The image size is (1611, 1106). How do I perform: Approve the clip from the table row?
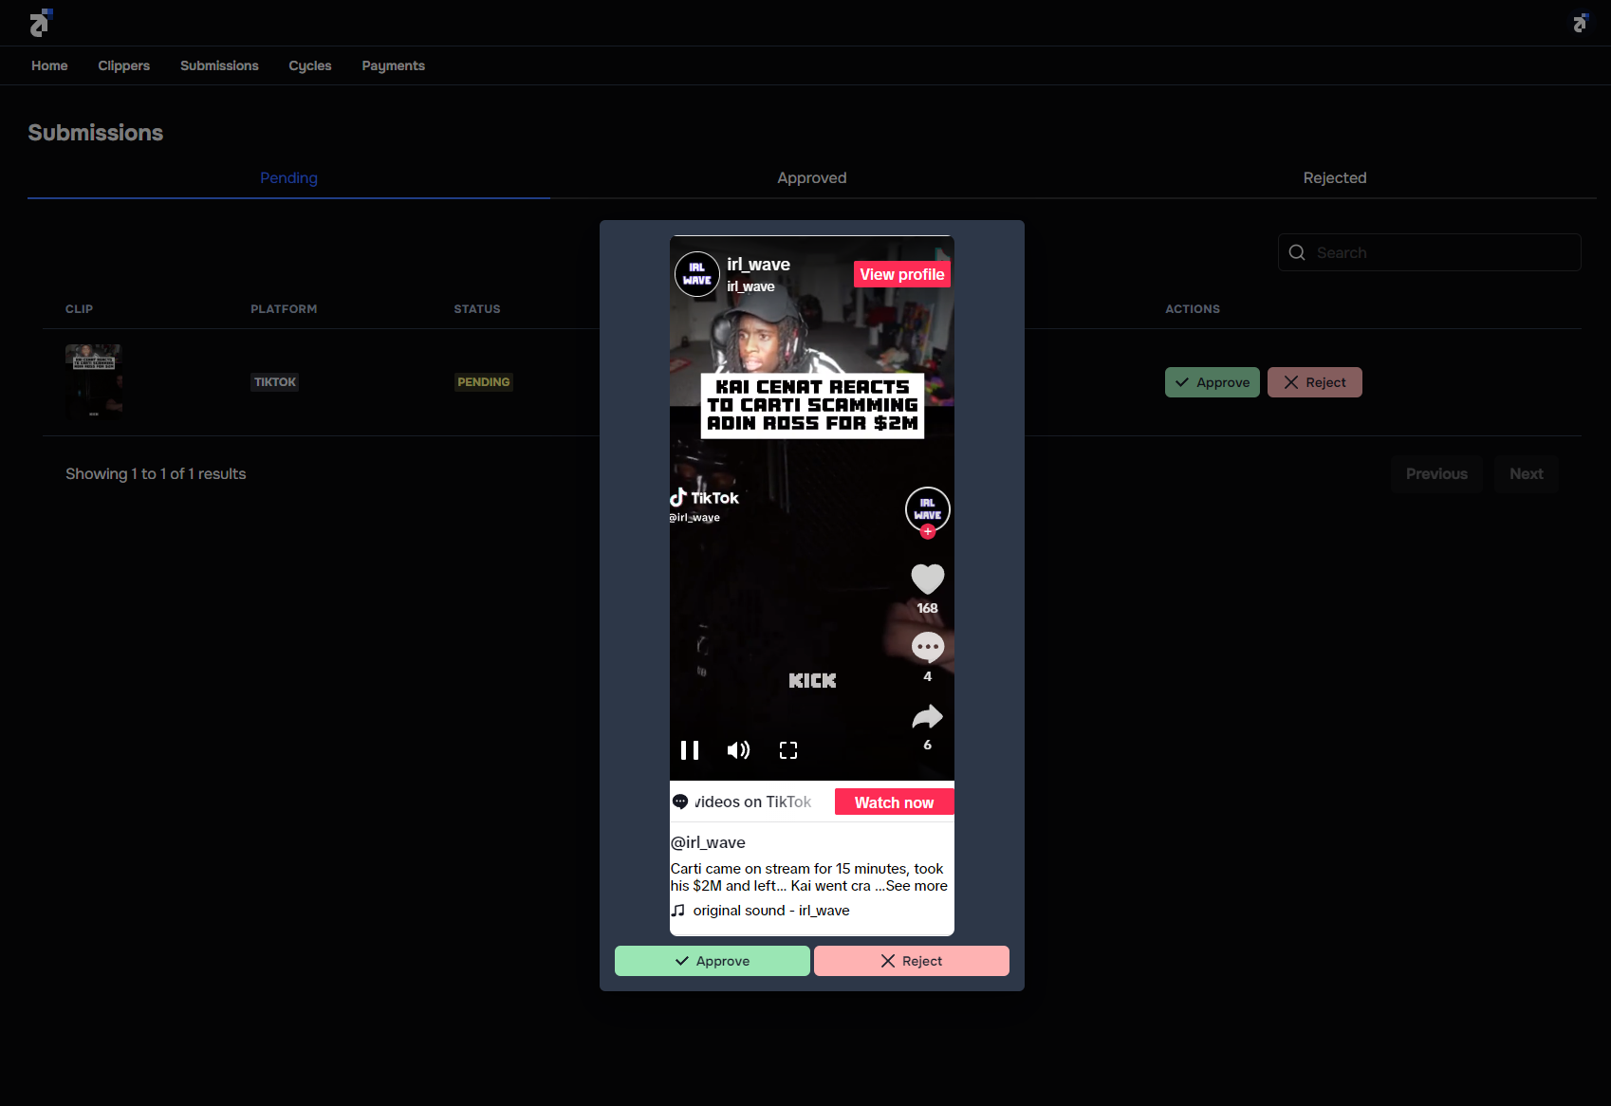tap(1213, 382)
